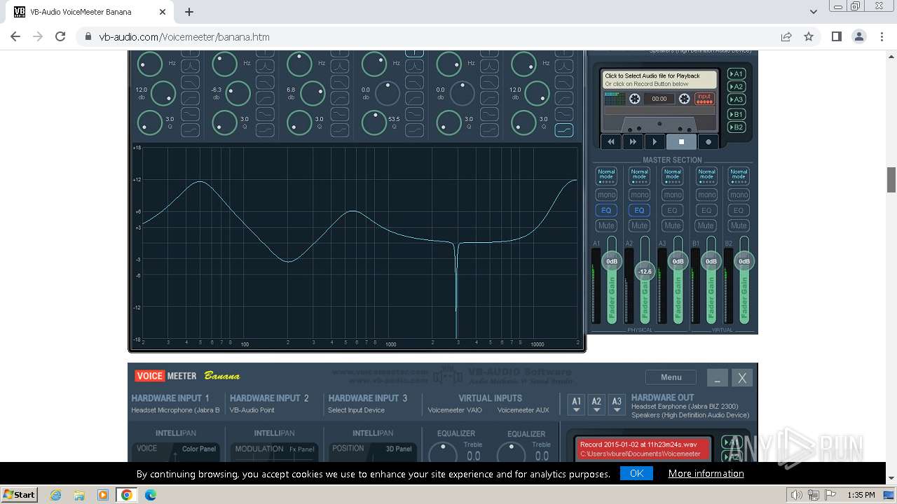Switch A2 bus Normal mode
The width and height of the screenshot is (897, 504).
639,176
